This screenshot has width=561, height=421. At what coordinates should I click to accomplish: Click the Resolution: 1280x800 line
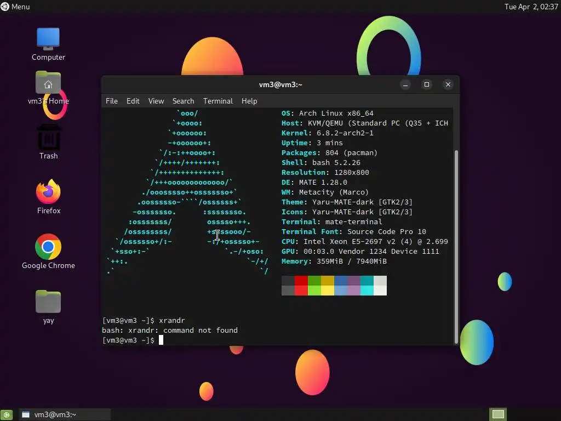[325, 172]
